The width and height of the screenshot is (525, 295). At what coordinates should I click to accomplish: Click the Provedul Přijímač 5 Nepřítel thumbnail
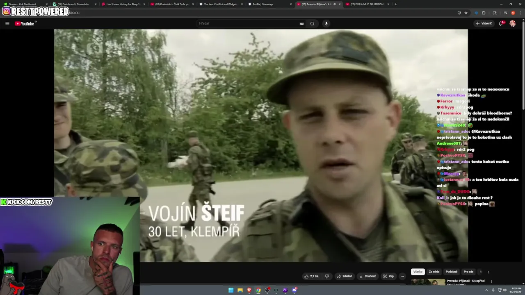[x=428, y=282]
